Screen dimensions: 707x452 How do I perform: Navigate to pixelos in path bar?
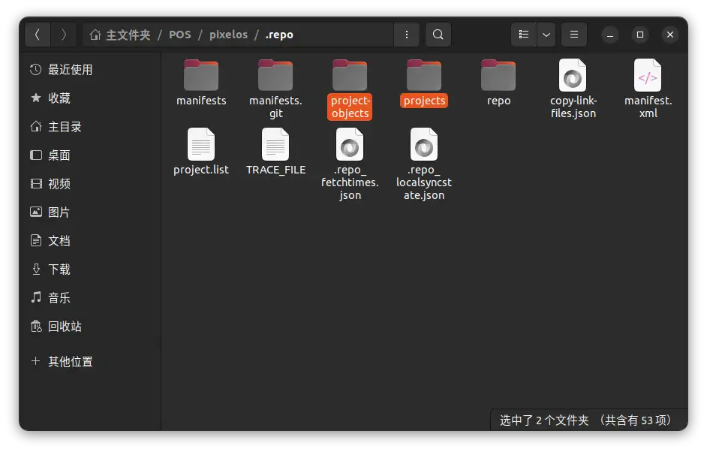pos(228,35)
